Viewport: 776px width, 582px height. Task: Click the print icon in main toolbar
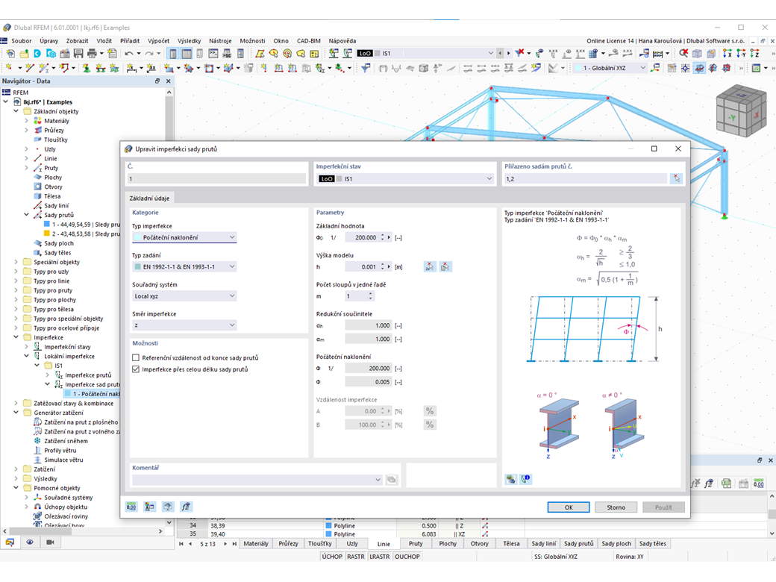pos(92,54)
